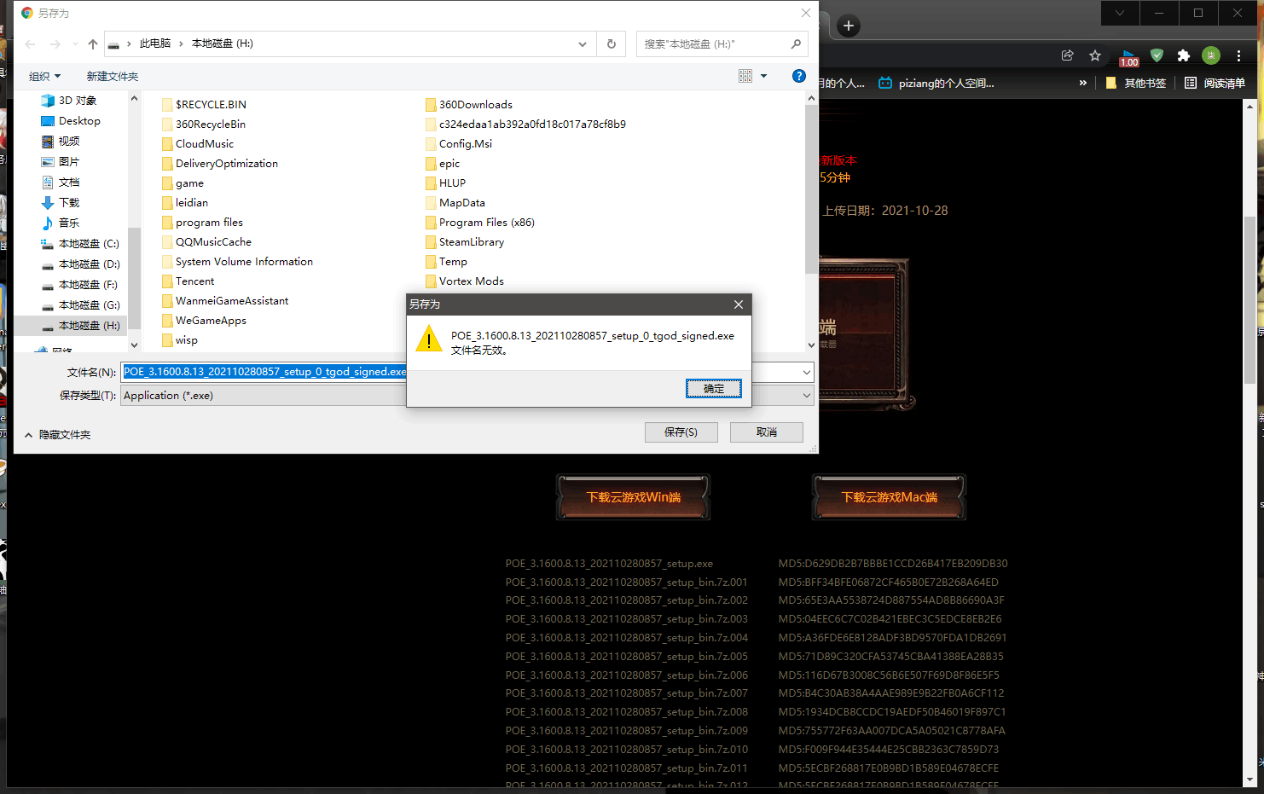Select the DeliveryOptimization folder
Image resolution: width=1264 pixels, height=794 pixels.
tap(219, 164)
